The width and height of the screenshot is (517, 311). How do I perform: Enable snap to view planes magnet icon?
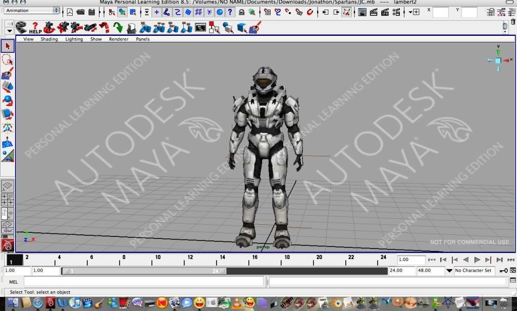[299, 13]
